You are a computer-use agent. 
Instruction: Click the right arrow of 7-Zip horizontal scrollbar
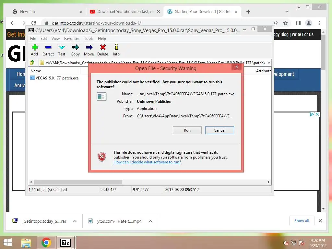pyautogui.click(x=268, y=182)
